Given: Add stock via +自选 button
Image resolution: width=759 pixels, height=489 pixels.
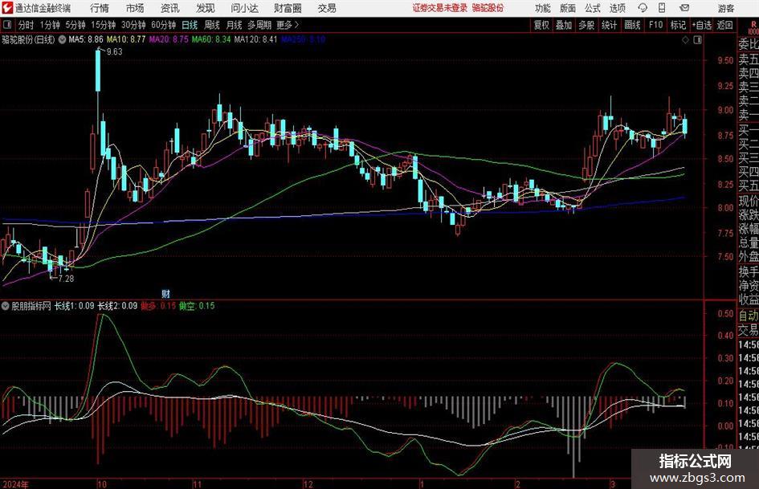Looking at the screenshot, I should point(702,25).
